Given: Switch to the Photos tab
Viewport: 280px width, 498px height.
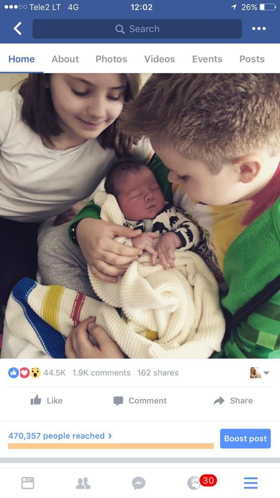Looking at the screenshot, I should (x=111, y=59).
